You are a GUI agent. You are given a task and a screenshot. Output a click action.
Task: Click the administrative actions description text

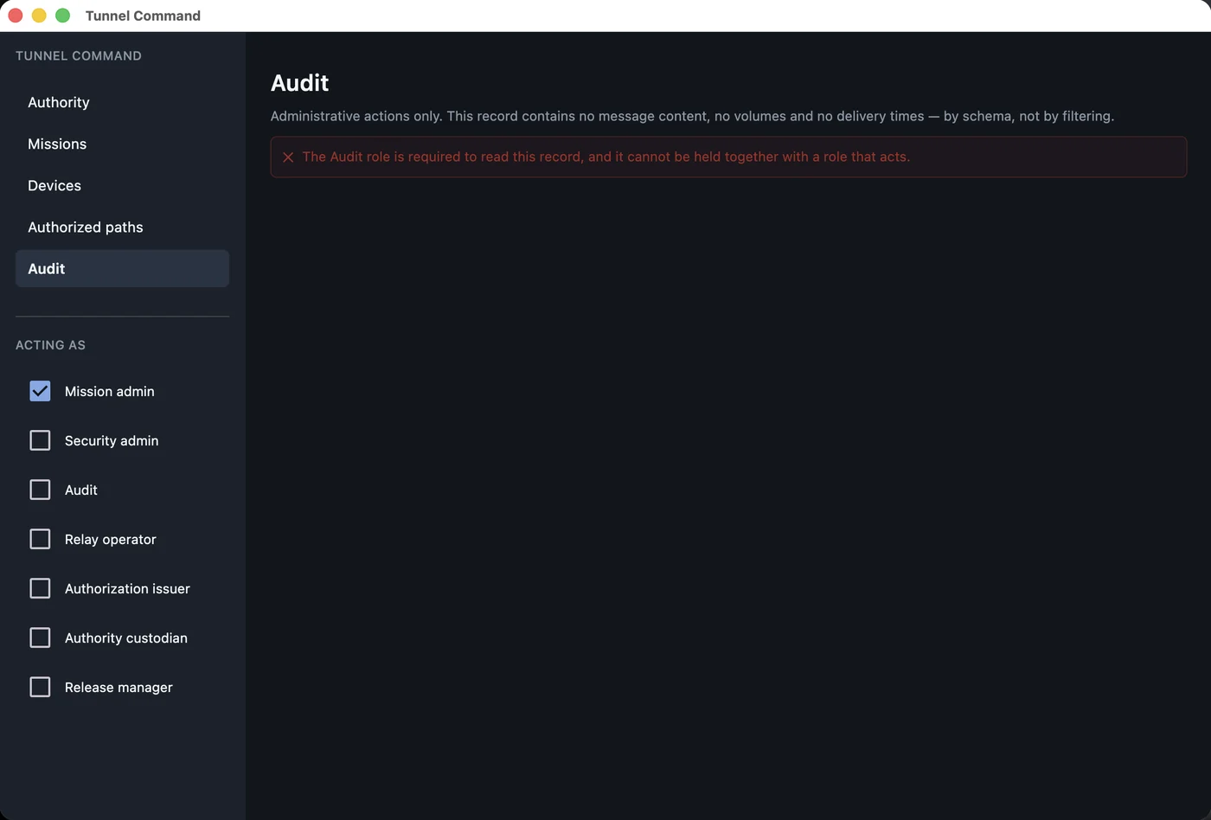[692, 116]
